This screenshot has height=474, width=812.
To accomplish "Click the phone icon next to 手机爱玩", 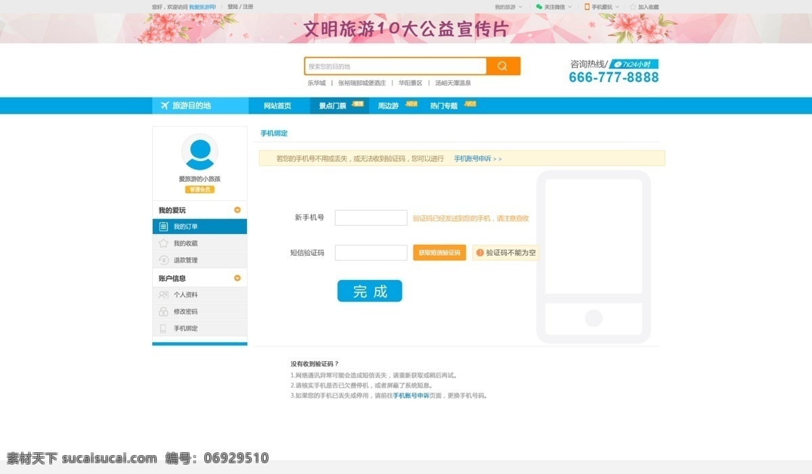I will pyautogui.click(x=587, y=7).
